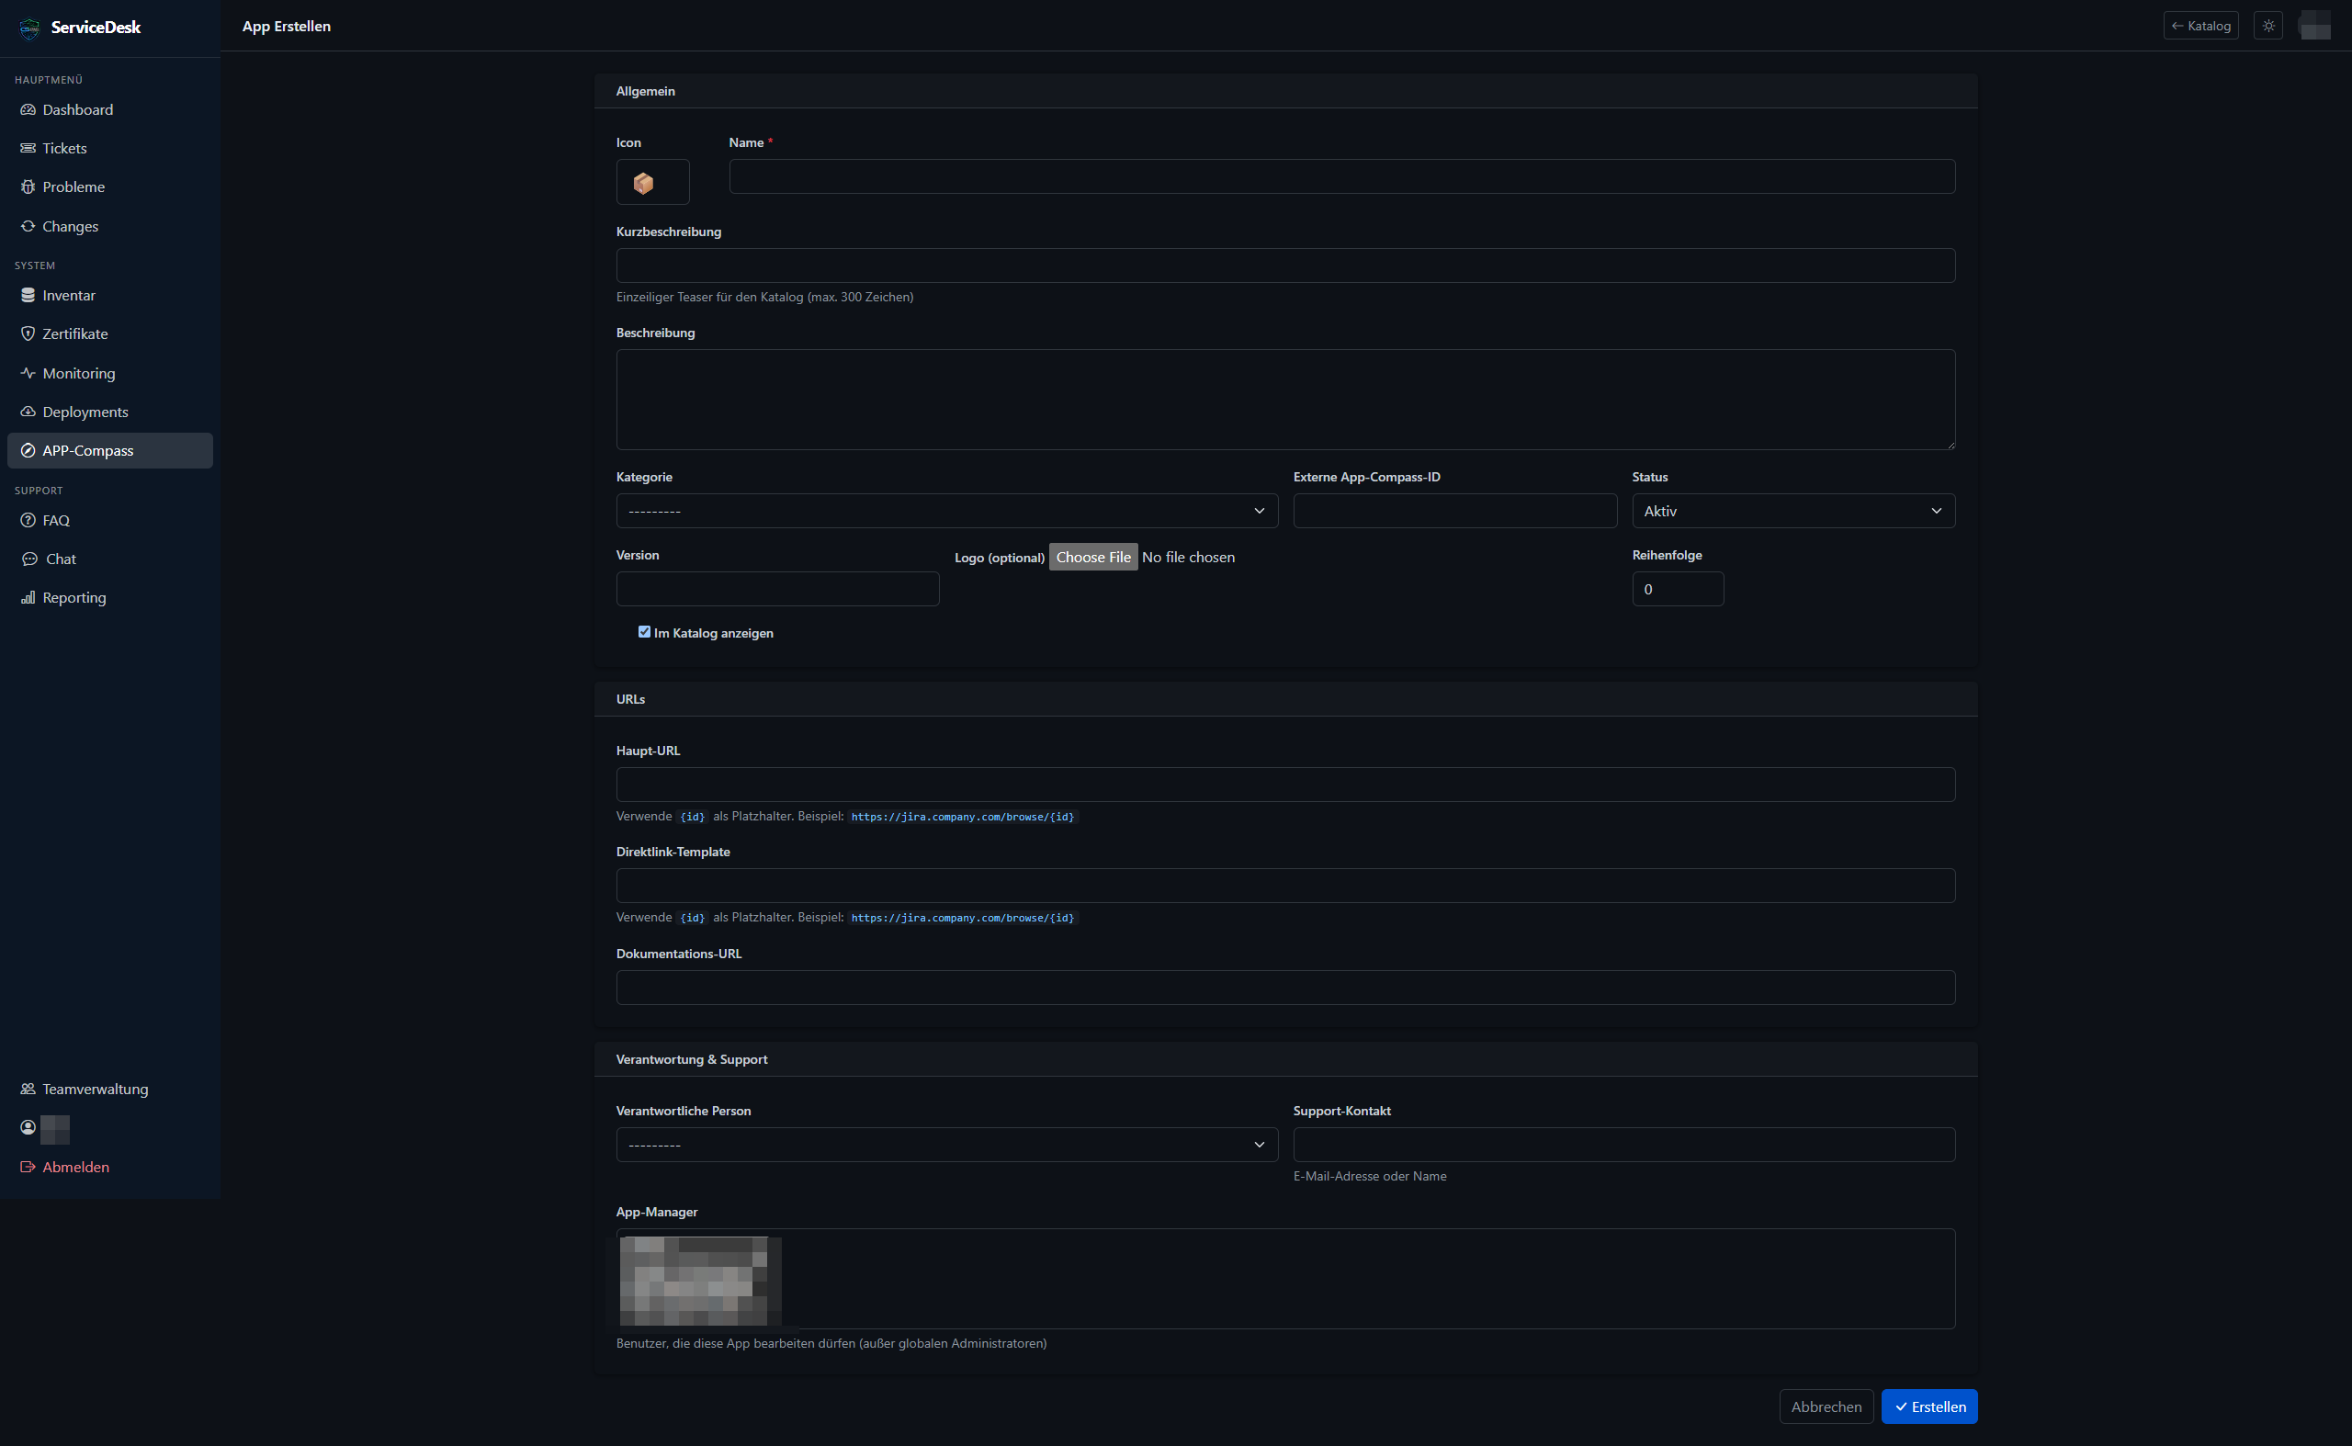
Task: Click the Zertifikate shield icon
Action: click(28, 333)
